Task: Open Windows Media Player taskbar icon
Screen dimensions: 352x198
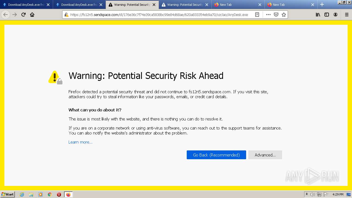Action: [x=40, y=194]
